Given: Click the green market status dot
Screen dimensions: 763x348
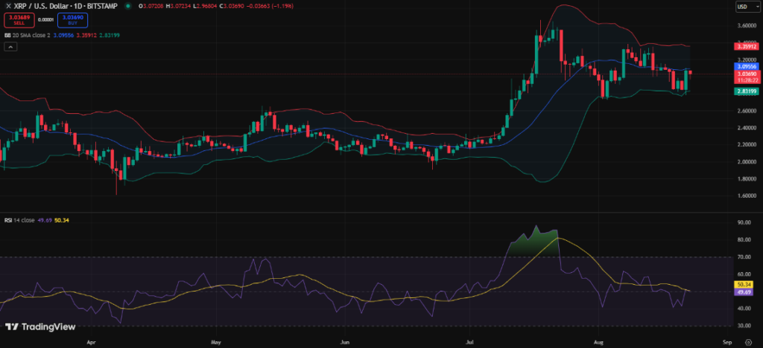Looking at the screenshot, I should 128,6.
